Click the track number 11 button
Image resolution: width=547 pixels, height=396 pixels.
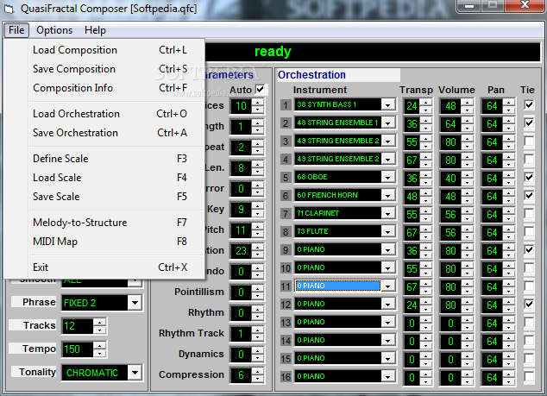[286, 286]
